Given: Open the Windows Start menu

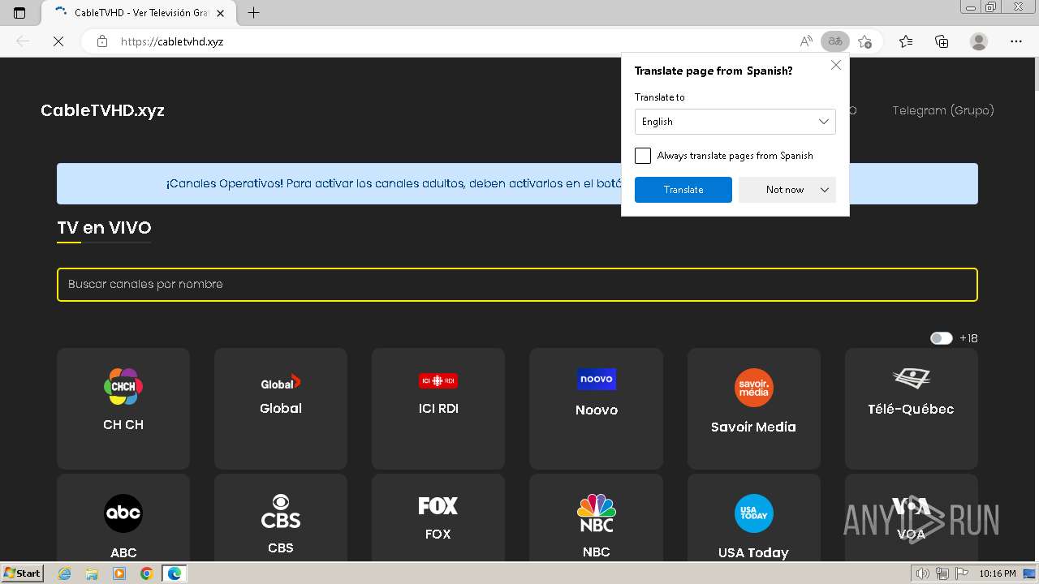Looking at the screenshot, I should (22, 573).
